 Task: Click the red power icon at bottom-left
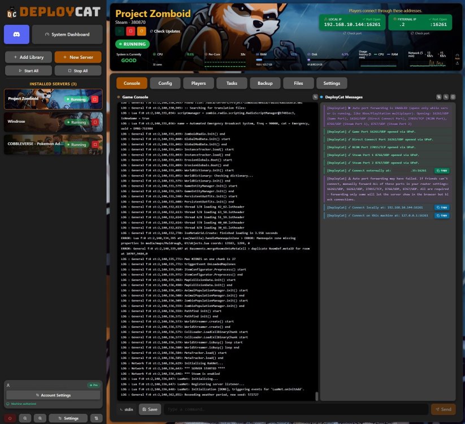pyautogui.click(x=10, y=418)
